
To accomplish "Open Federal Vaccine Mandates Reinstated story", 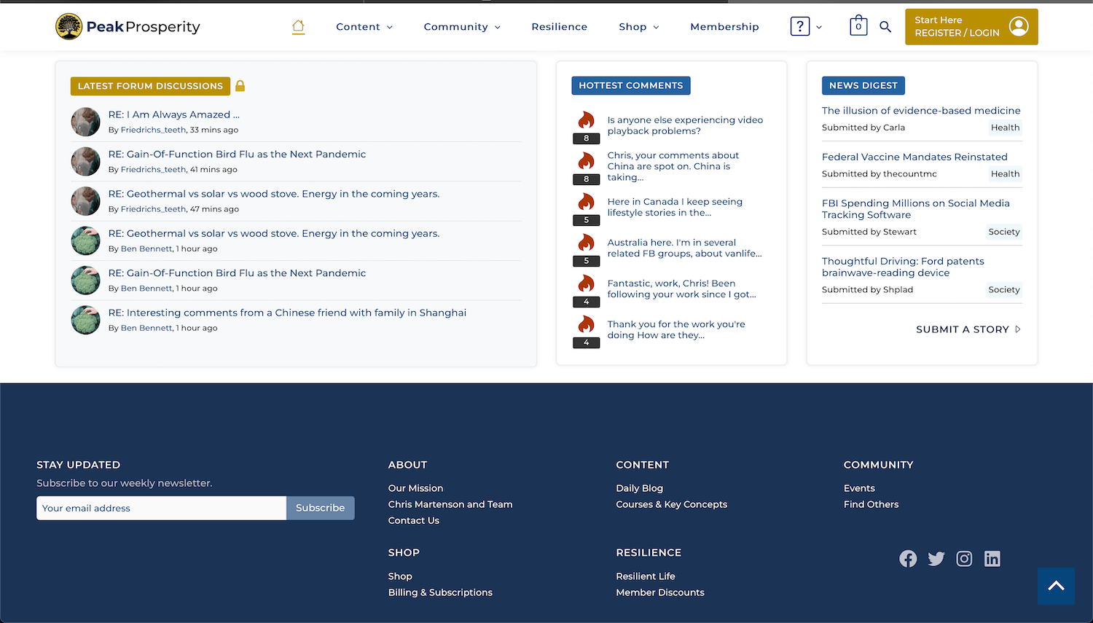I will tap(914, 157).
